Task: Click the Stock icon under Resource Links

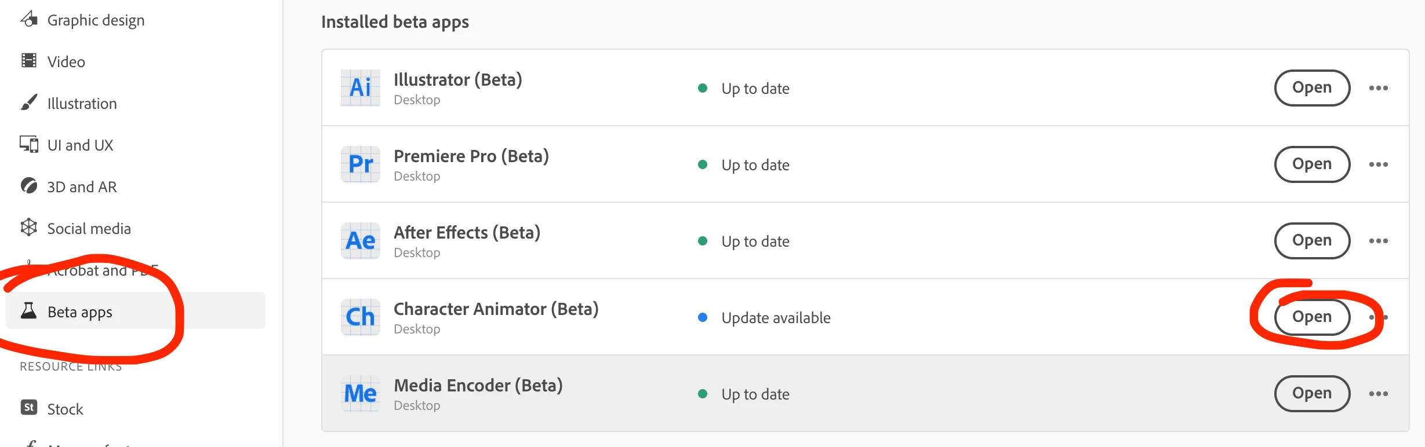Action: point(29,408)
